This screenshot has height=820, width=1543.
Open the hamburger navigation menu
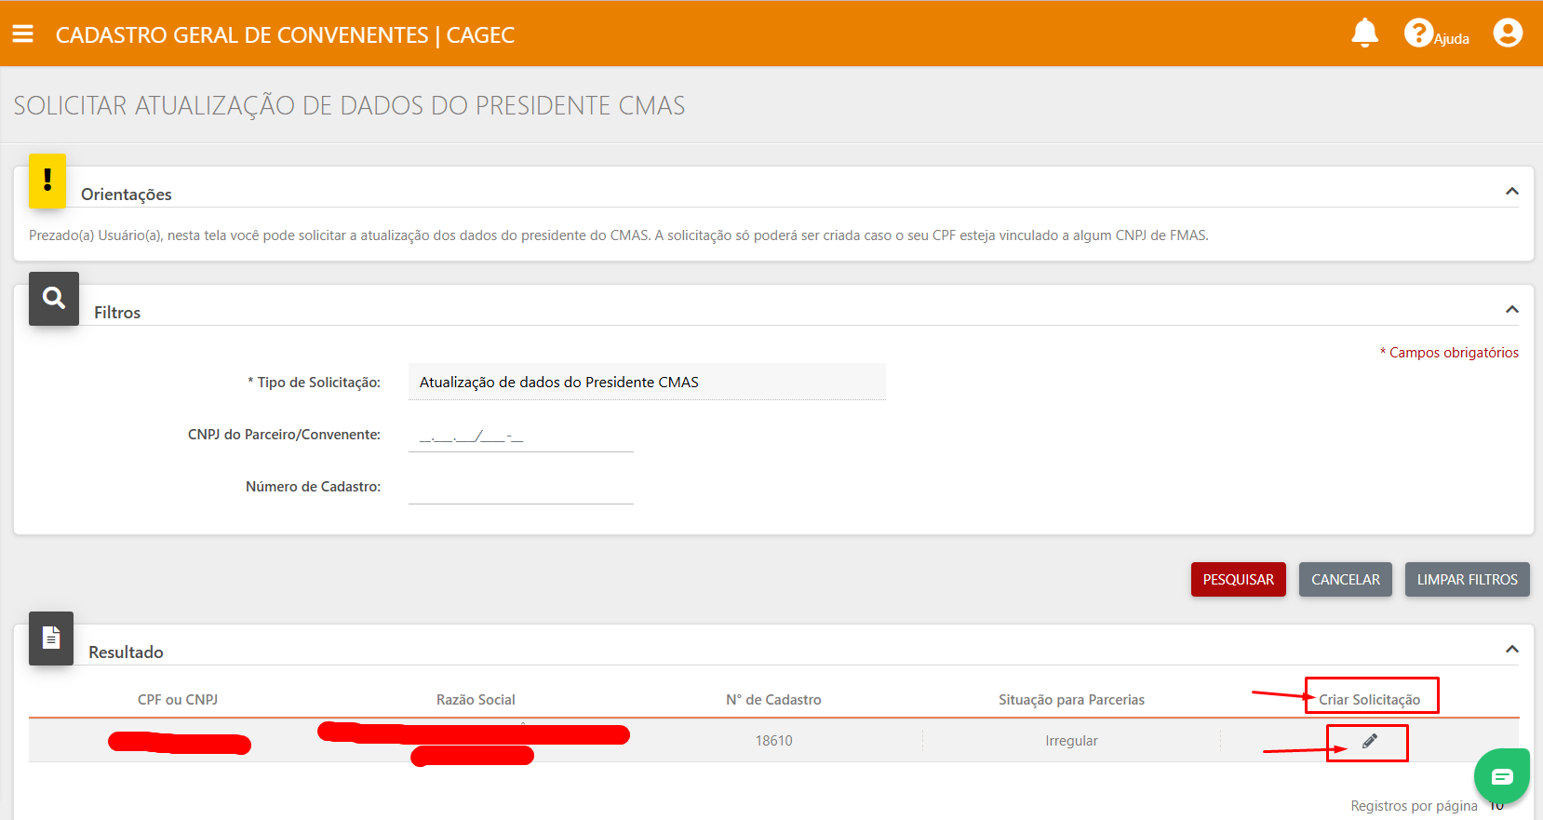pos(23,34)
